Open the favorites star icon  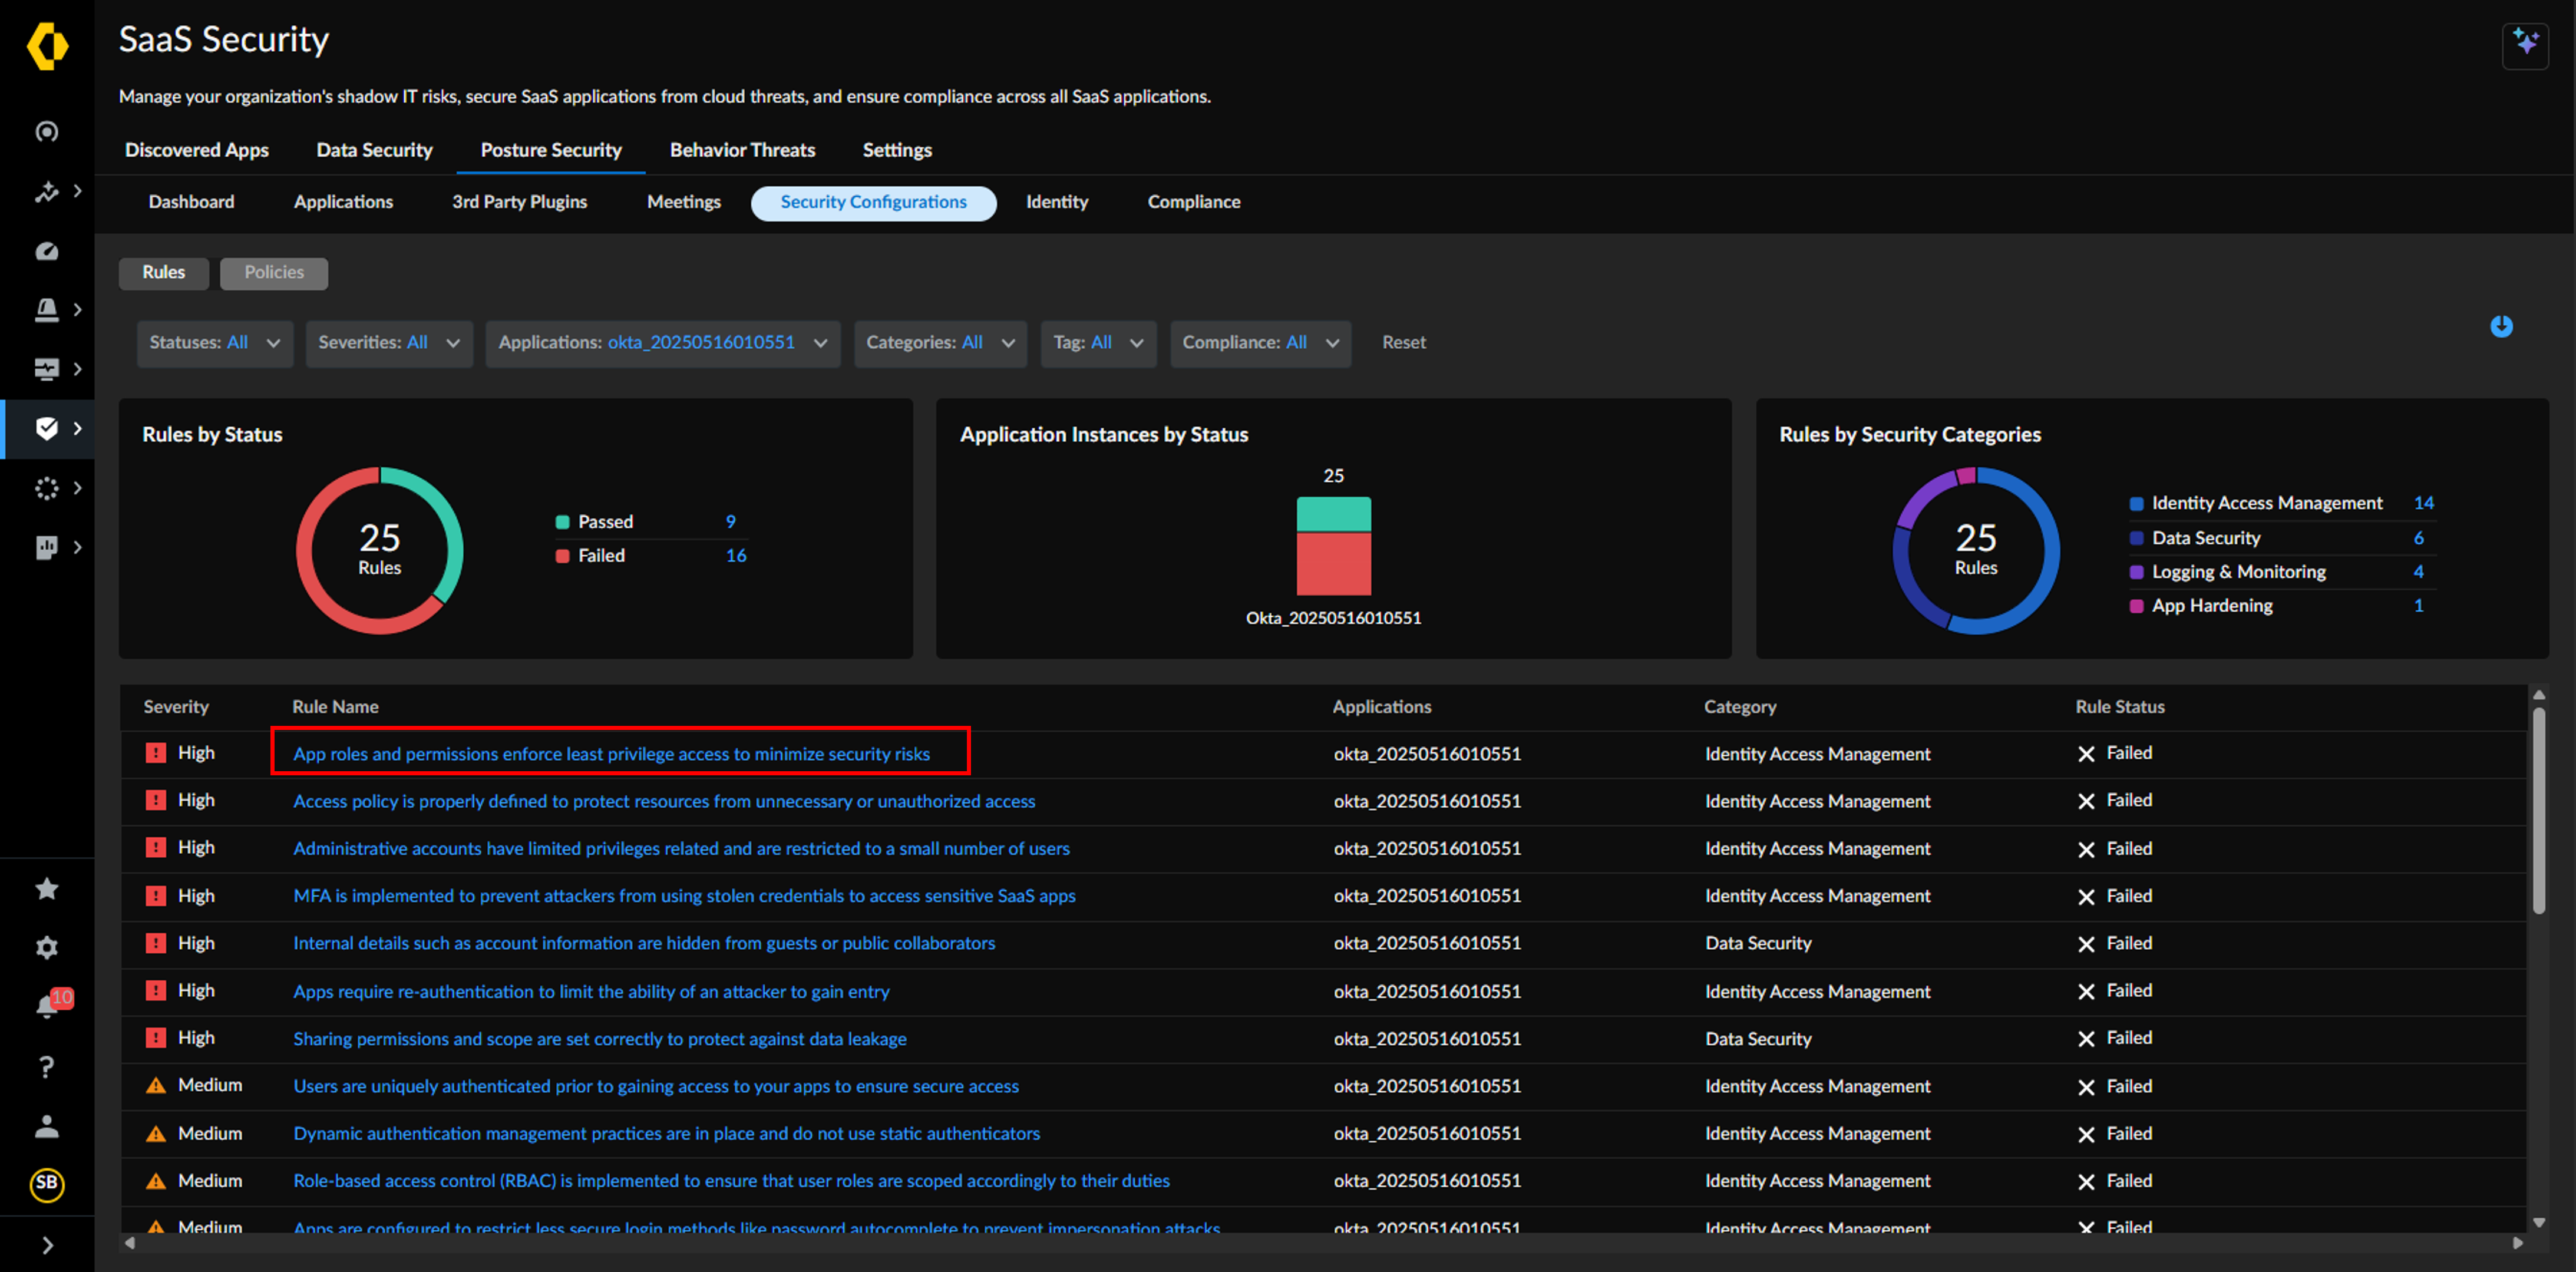[47, 888]
